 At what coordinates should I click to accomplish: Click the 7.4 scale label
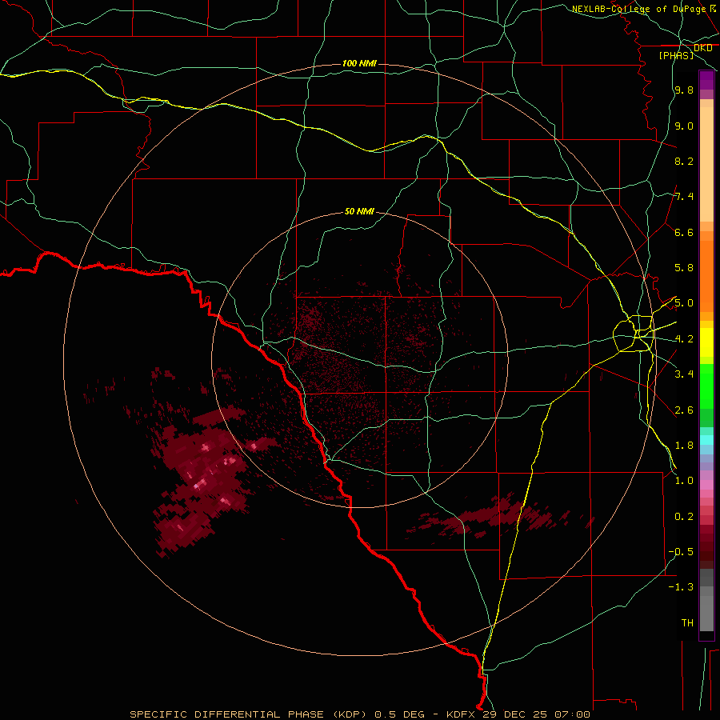(x=684, y=197)
